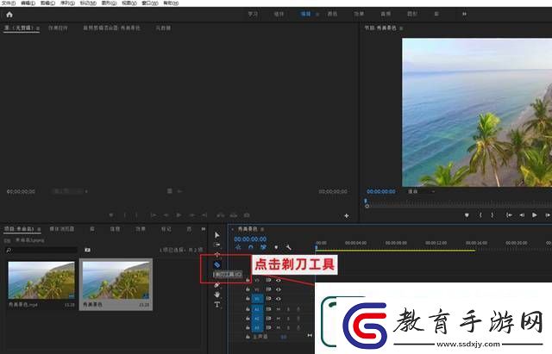Open the File menu
552x354 pixels.
[9, 3]
